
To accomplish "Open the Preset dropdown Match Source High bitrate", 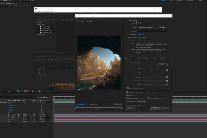I will tap(147, 28).
